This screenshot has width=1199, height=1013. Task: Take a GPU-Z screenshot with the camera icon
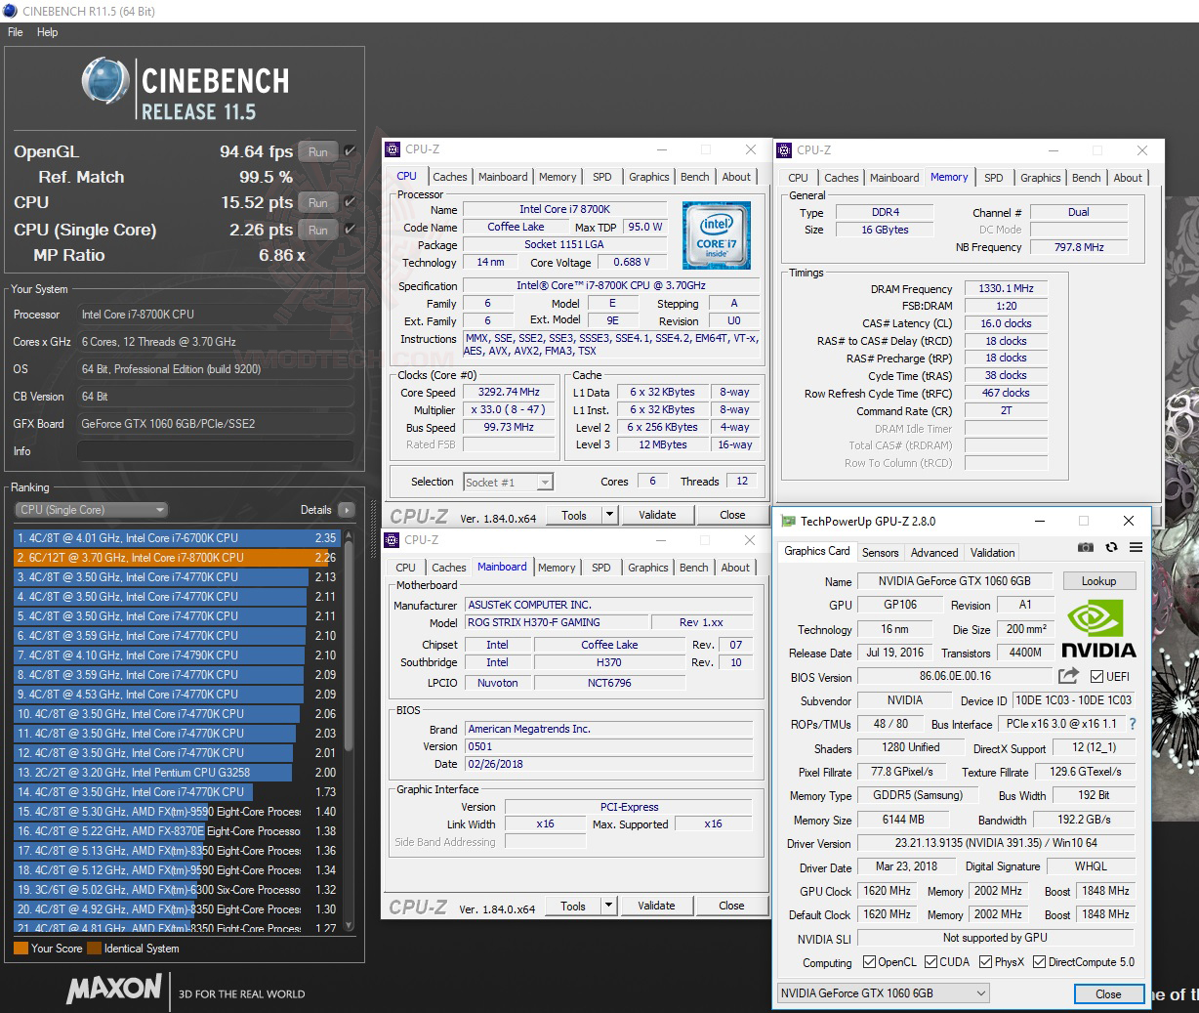[1086, 548]
